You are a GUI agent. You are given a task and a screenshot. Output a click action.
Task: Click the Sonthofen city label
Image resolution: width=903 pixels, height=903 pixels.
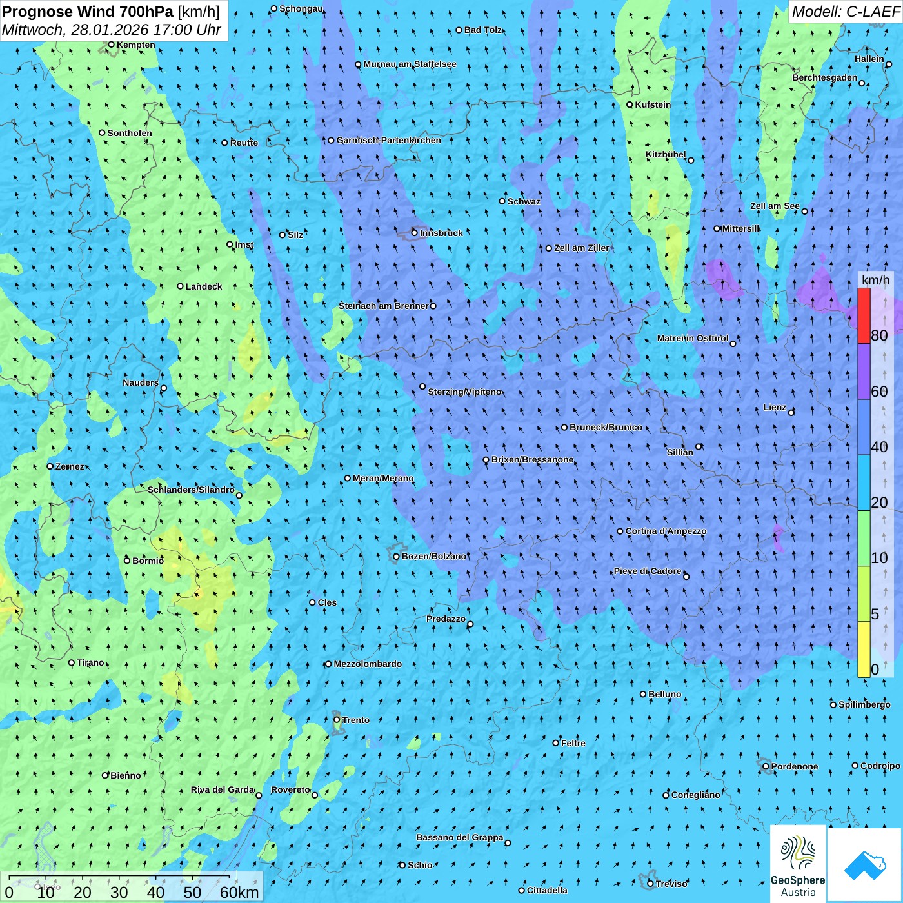pyautogui.click(x=130, y=133)
